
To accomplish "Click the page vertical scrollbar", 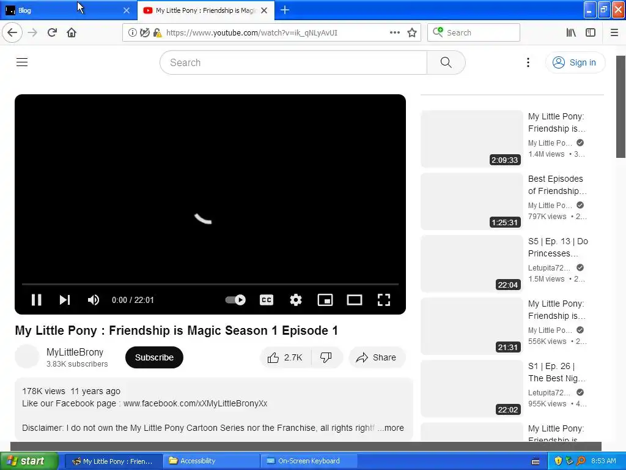I will 621,106.
